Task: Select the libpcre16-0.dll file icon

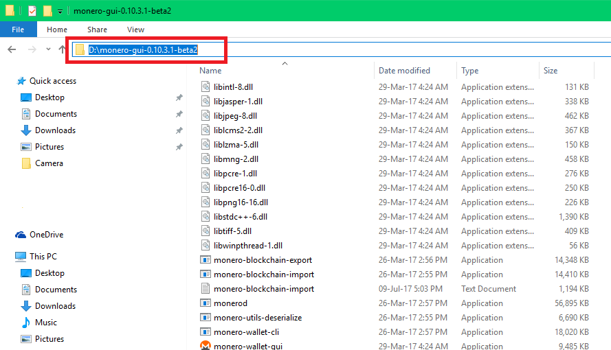Action: coord(205,187)
